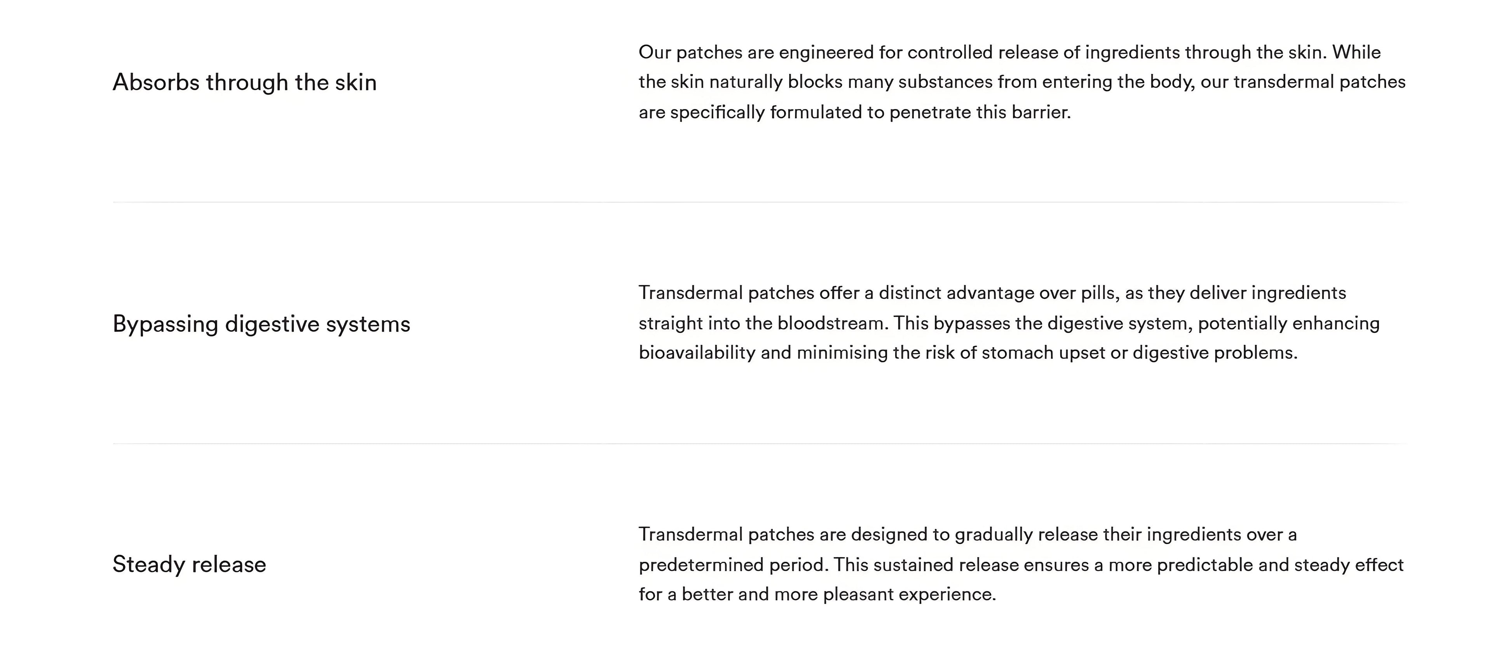This screenshot has height=665, width=1492.
Task: Click the divider line above "Steady release" section
Action: 759,443
